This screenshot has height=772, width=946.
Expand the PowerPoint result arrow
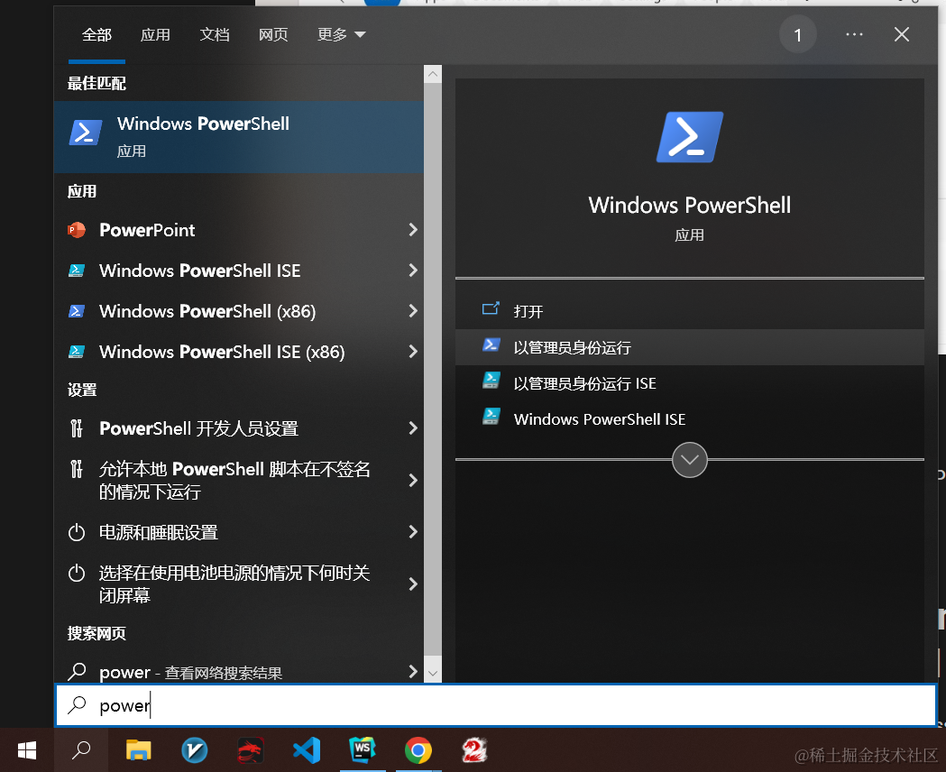[x=413, y=230]
